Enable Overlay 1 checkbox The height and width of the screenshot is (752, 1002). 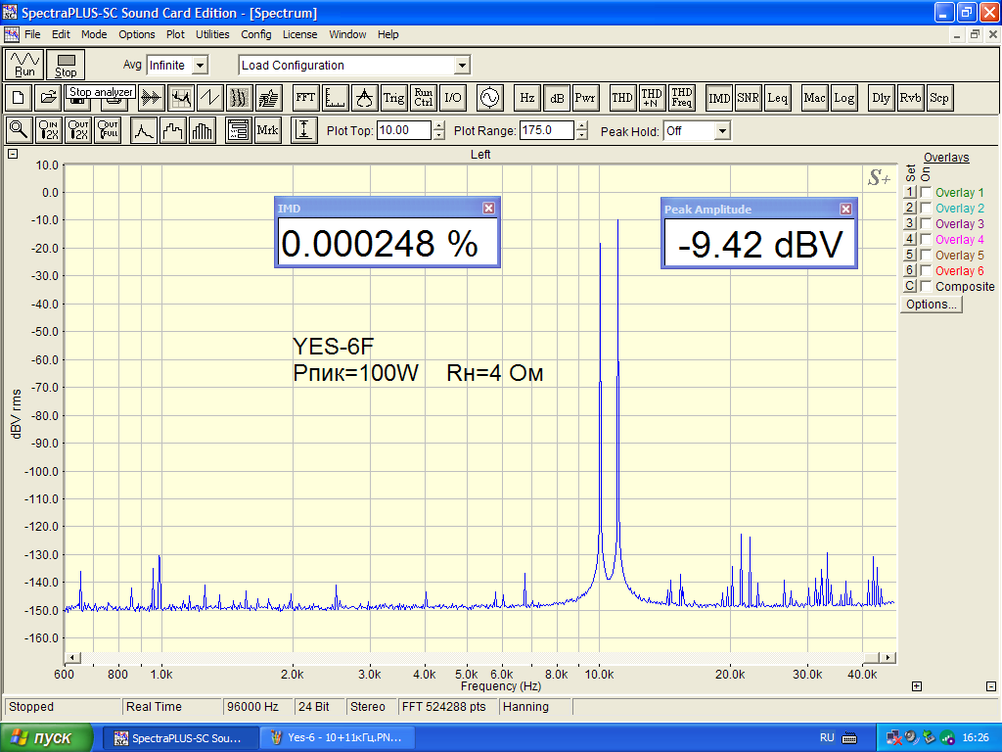coord(926,193)
